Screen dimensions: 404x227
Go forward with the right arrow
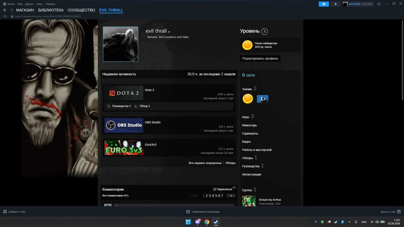point(11,10)
